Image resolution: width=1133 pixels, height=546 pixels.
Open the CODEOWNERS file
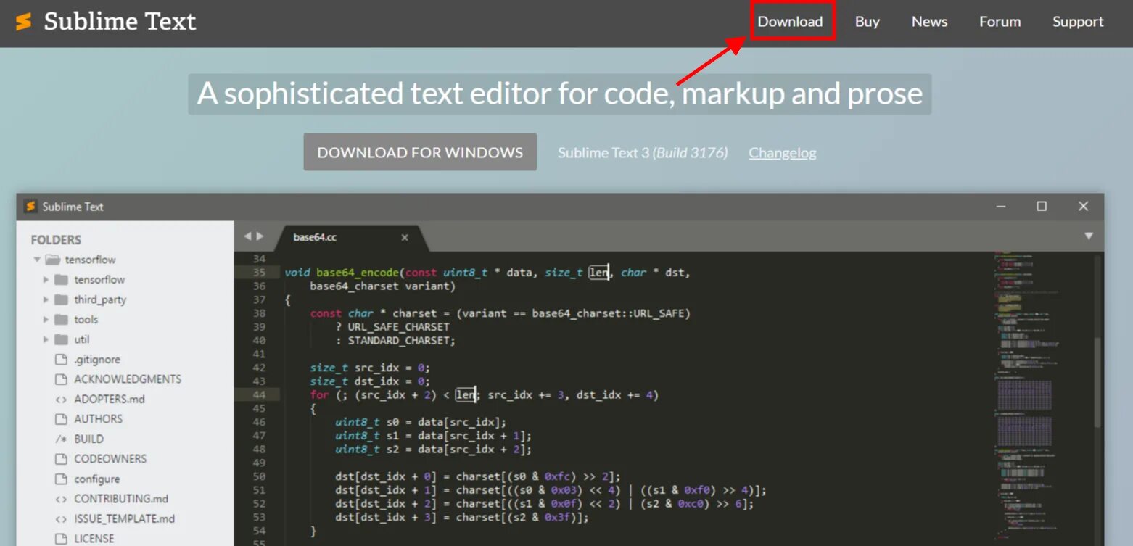pyautogui.click(x=110, y=459)
